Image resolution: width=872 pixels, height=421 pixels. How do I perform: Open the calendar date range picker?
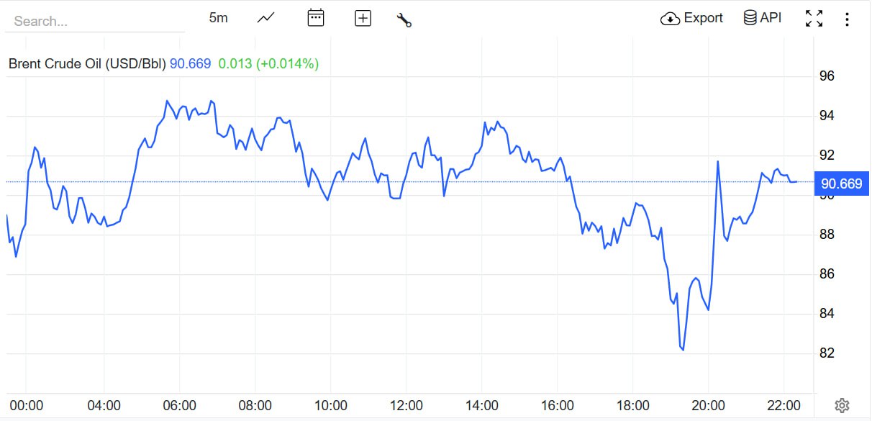316,18
